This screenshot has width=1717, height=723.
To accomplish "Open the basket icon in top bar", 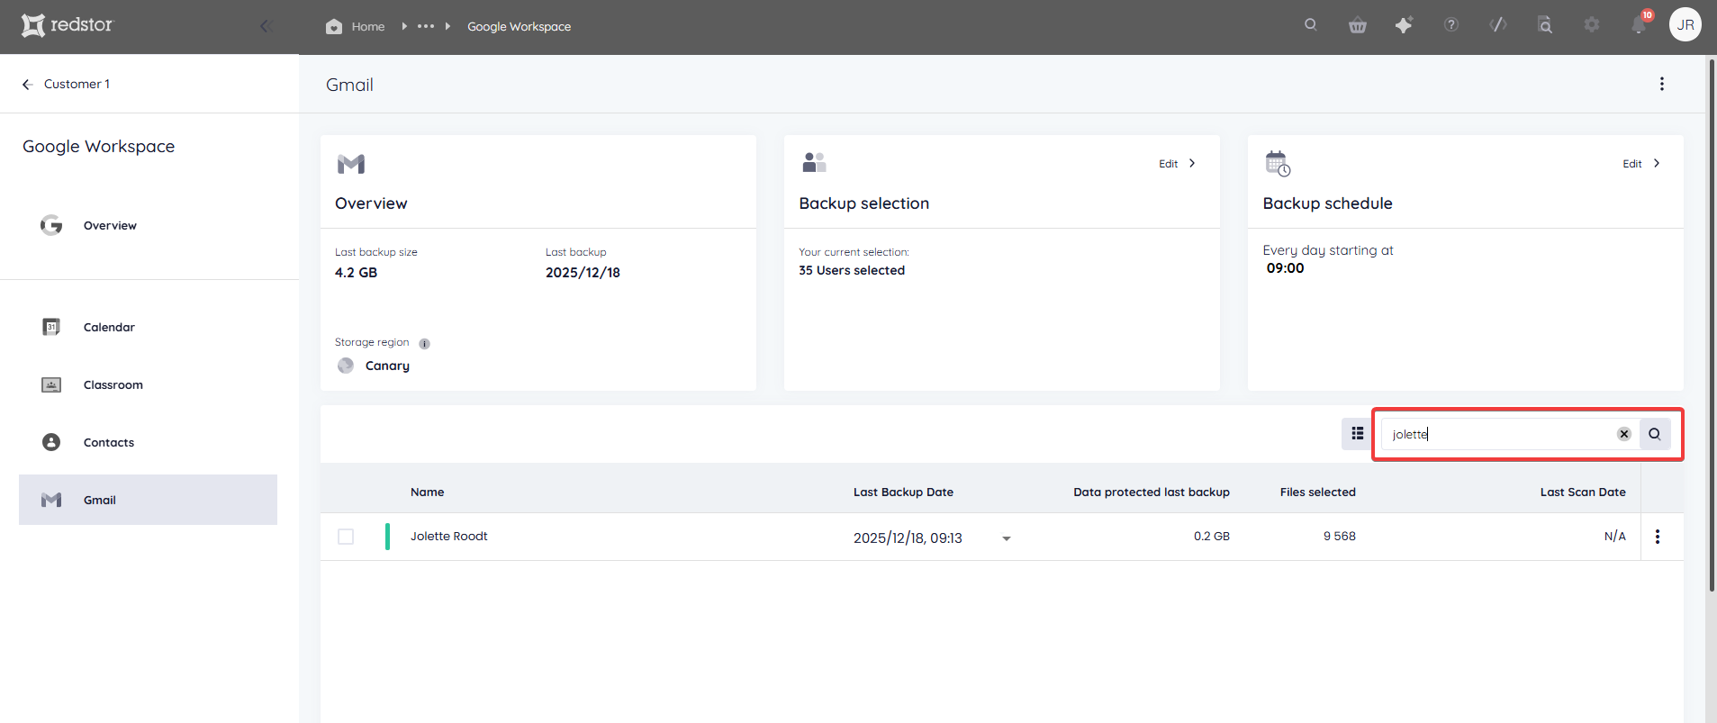I will coord(1358,25).
